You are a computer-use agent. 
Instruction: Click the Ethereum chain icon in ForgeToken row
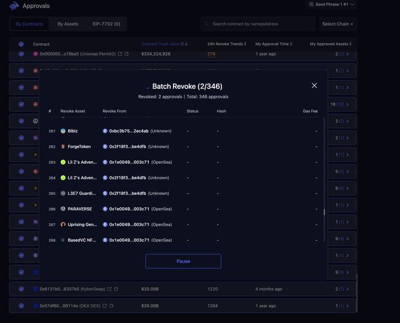click(105, 146)
